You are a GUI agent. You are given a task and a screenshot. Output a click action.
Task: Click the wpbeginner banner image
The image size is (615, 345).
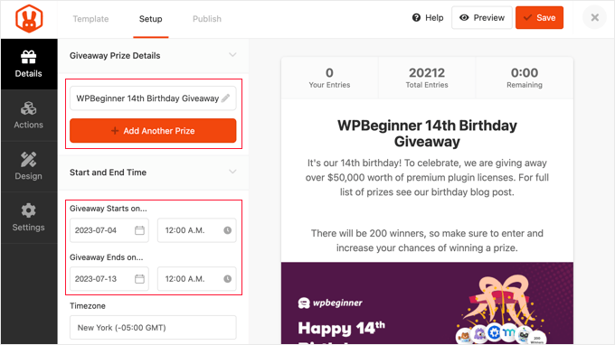click(x=427, y=303)
